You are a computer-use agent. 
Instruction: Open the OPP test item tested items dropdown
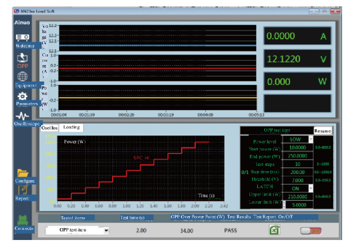[106, 230]
